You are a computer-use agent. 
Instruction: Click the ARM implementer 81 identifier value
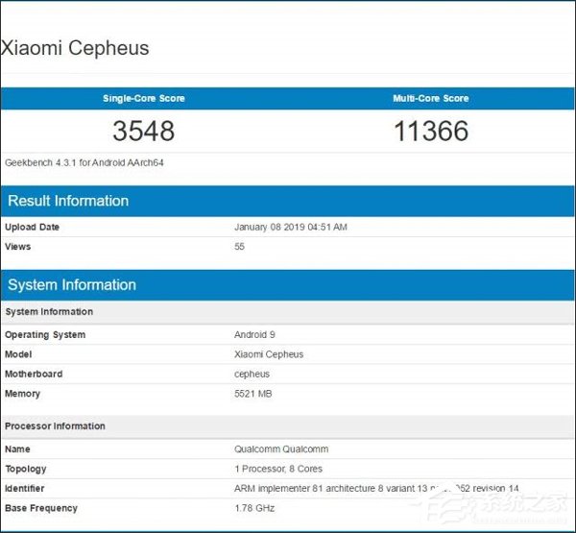[x=376, y=489]
